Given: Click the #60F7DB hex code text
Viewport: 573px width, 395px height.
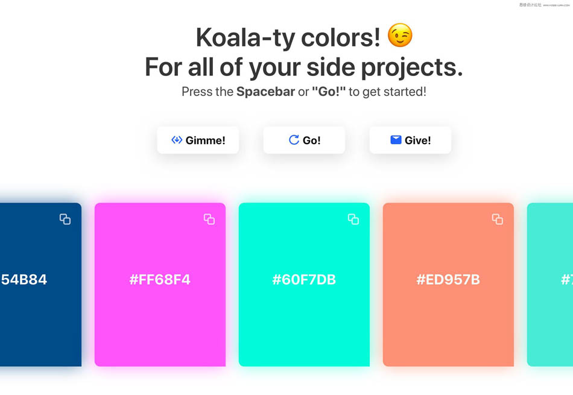Looking at the screenshot, I should point(304,280).
